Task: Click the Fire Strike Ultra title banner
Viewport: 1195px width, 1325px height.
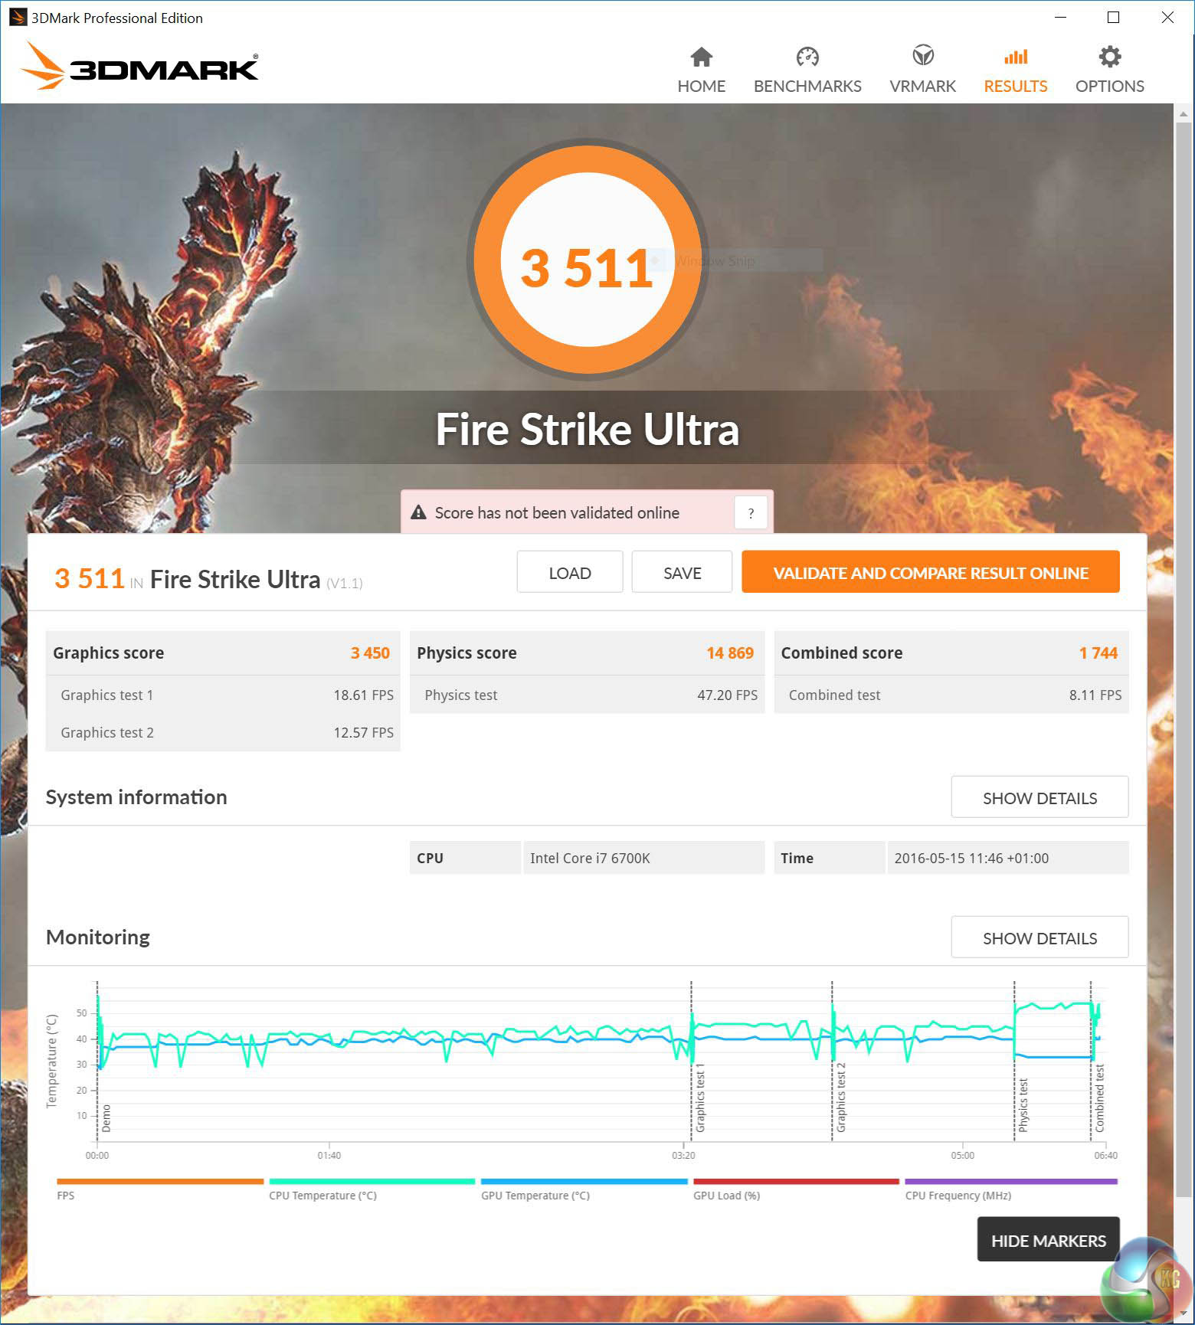Action: pos(588,428)
